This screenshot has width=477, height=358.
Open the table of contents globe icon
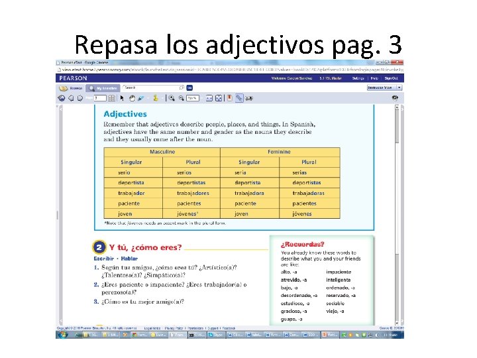point(62,98)
